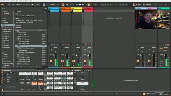Launch the Hats Perc track clip

(60, 11)
